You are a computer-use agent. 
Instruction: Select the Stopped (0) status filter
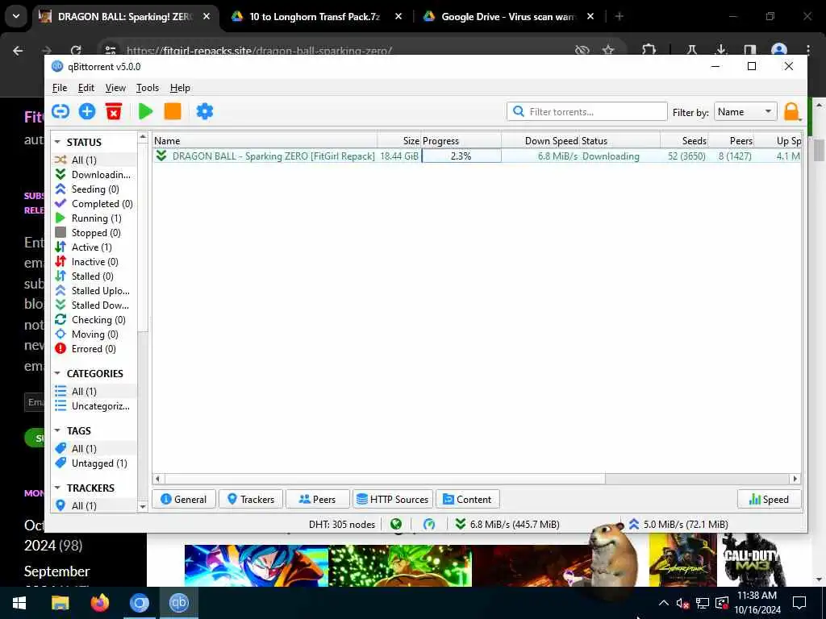pyautogui.click(x=94, y=233)
